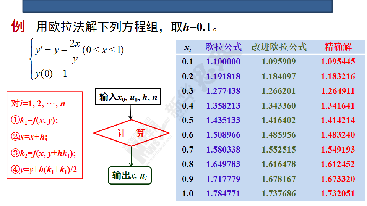367x206 pixels.
Task: Click exact value 1.612452
Action: (x=338, y=164)
